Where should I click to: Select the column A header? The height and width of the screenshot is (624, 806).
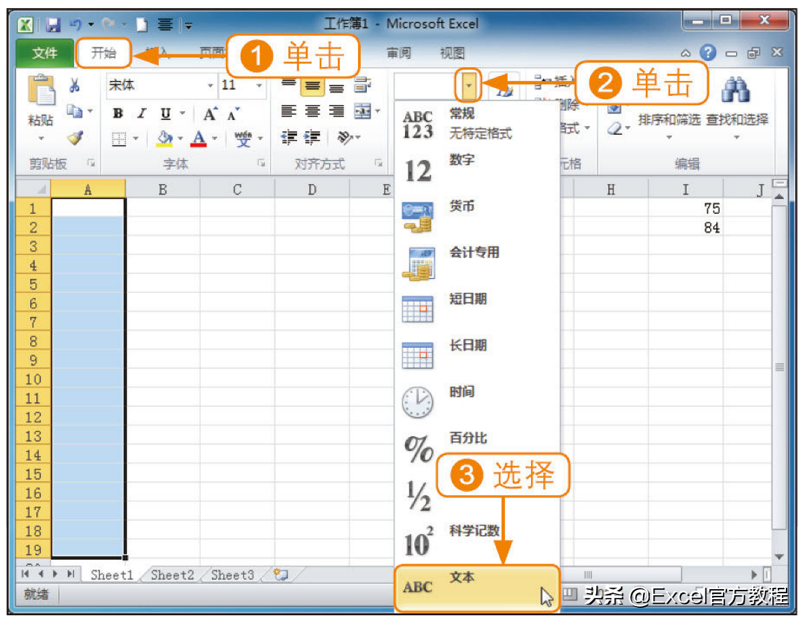pos(88,190)
